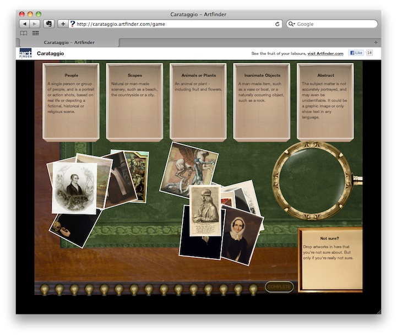Click the Google search field
The height and width of the screenshot is (336, 397).
[335, 24]
